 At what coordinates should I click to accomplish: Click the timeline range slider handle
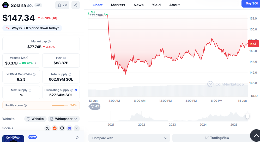coord(247,116)
